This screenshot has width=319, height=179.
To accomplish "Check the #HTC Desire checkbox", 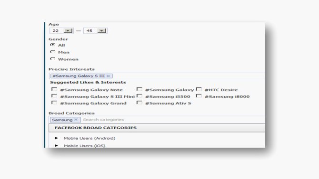I will click(x=199, y=89).
